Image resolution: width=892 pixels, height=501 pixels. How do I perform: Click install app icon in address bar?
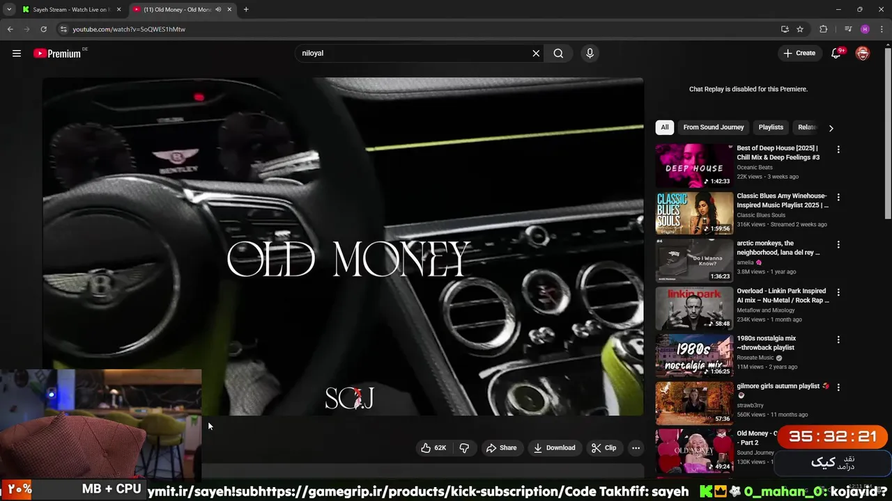[x=785, y=29]
